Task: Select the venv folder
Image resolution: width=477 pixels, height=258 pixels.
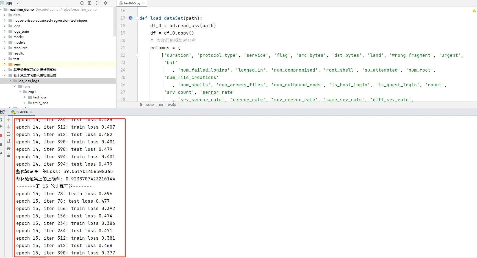Action: (17, 64)
